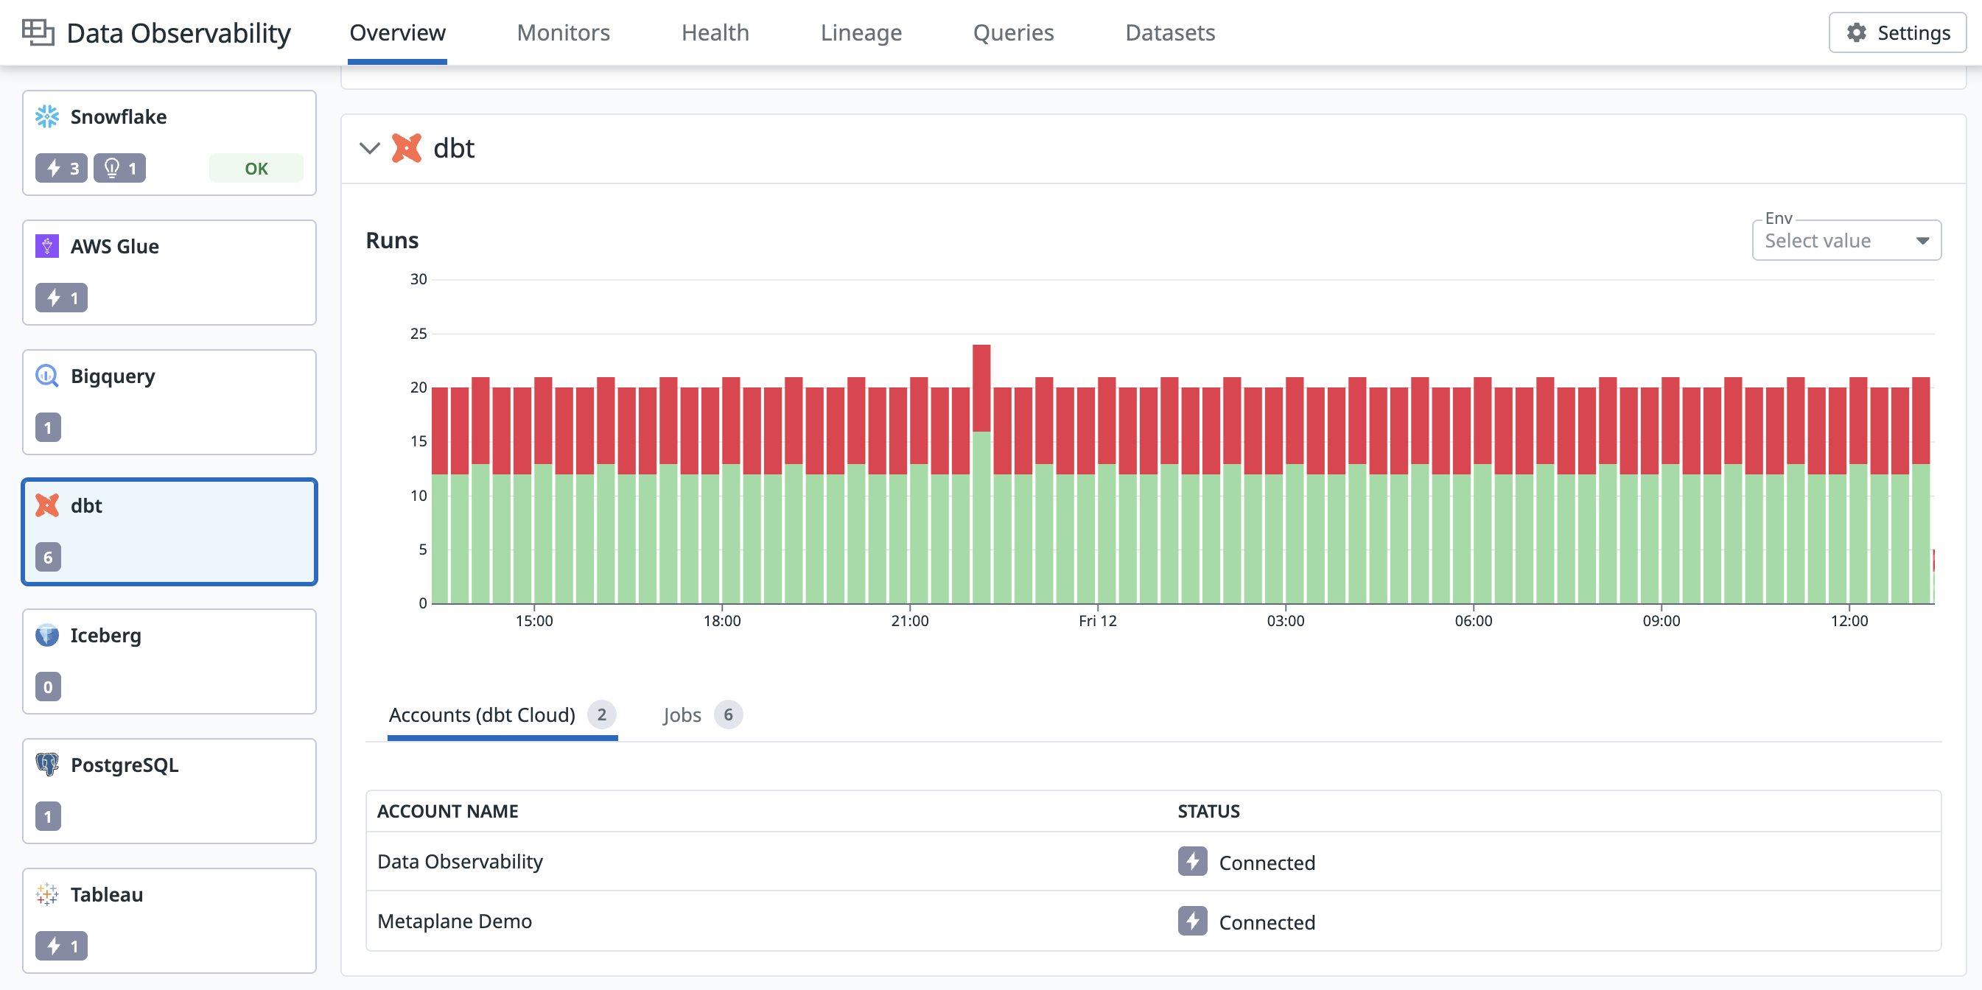Switch to Jobs tab

[681, 715]
